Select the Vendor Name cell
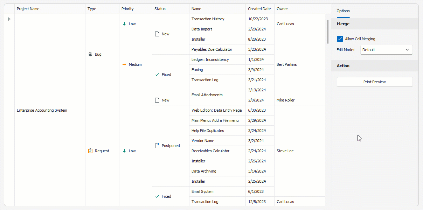The width and height of the screenshot is (423, 210). (217, 141)
